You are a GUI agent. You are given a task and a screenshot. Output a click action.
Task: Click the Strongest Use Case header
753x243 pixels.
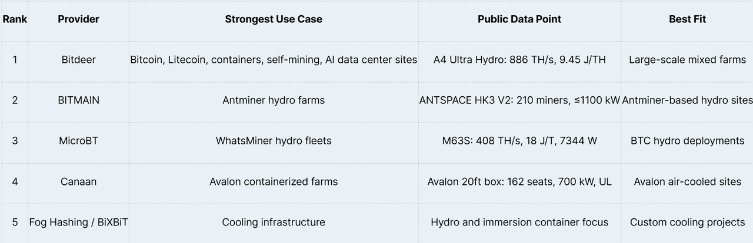[x=274, y=19]
